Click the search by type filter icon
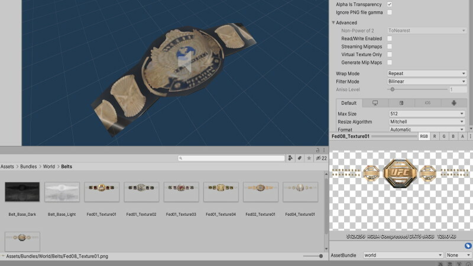473x266 pixels. coord(290,158)
